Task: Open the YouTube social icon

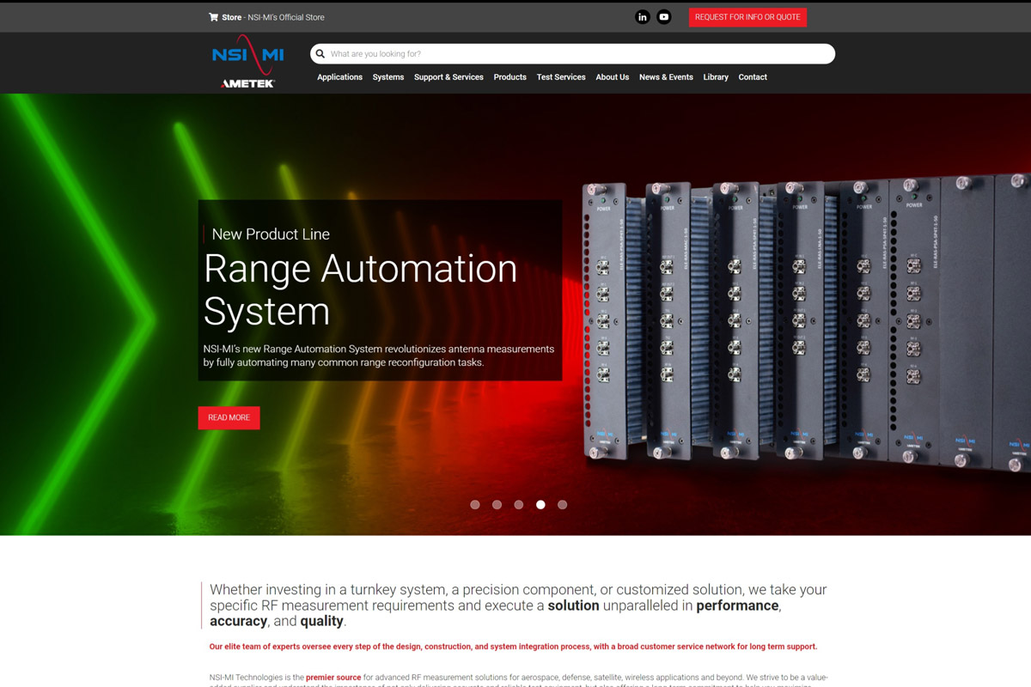Action: (x=664, y=17)
